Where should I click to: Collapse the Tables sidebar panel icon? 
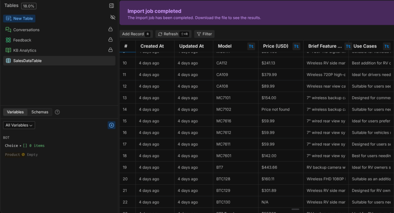111,5
